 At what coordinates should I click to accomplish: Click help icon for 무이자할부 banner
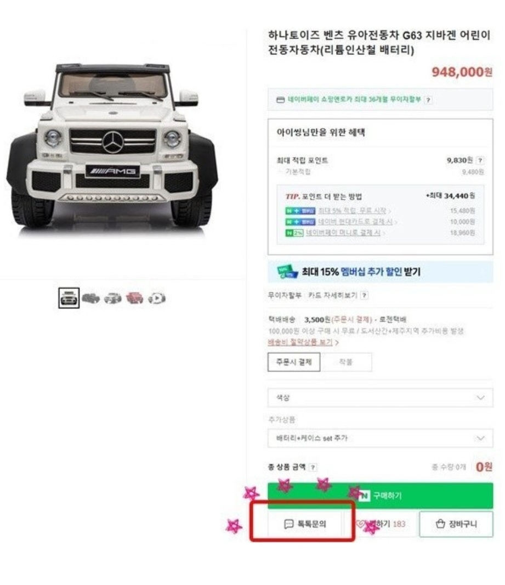point(428,100)
